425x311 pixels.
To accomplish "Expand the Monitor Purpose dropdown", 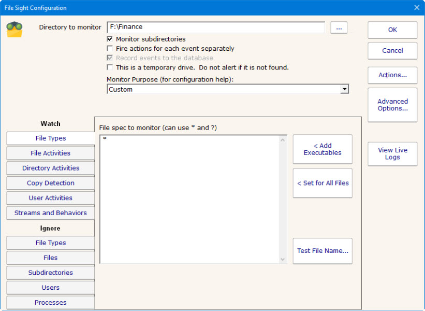I will 344,90.
